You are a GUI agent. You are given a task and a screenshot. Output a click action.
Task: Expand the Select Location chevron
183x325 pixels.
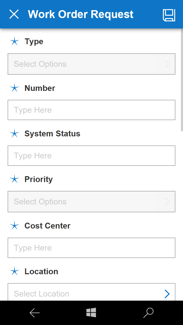(x=167, y=294)
